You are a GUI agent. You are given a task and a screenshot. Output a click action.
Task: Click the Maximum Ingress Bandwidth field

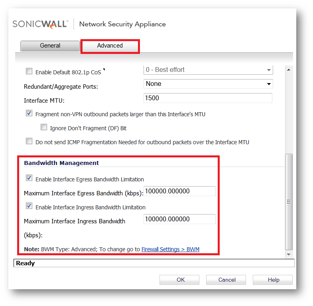coord(179,219)
